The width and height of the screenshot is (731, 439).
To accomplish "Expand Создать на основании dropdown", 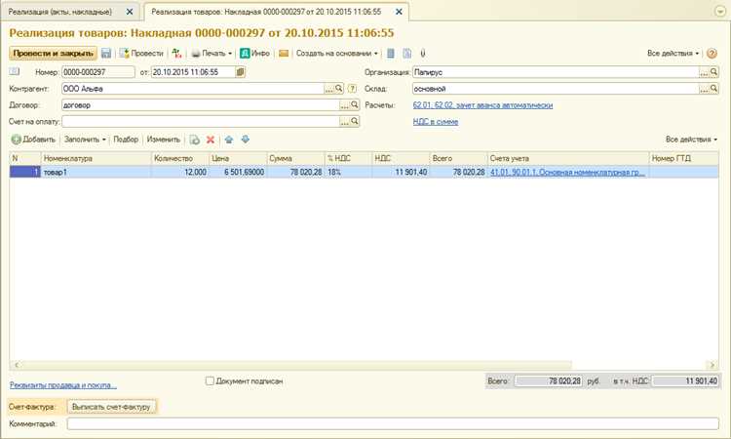I will click(337, 54).
